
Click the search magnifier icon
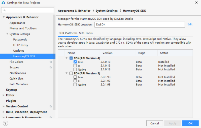(4, 10)
